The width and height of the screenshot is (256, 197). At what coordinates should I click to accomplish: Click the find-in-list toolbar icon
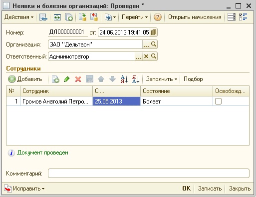[43, 17]
